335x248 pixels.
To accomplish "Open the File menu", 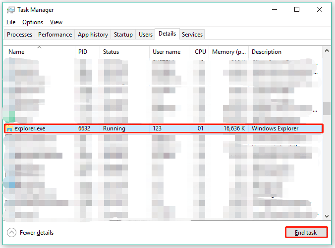I will pos(11,22).
